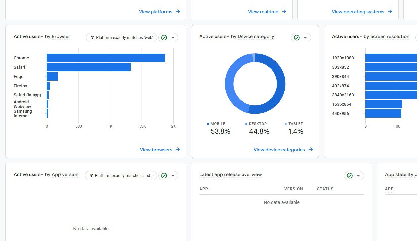Click the Platform exactly matches 'and...' filter chip

point(121,176)
